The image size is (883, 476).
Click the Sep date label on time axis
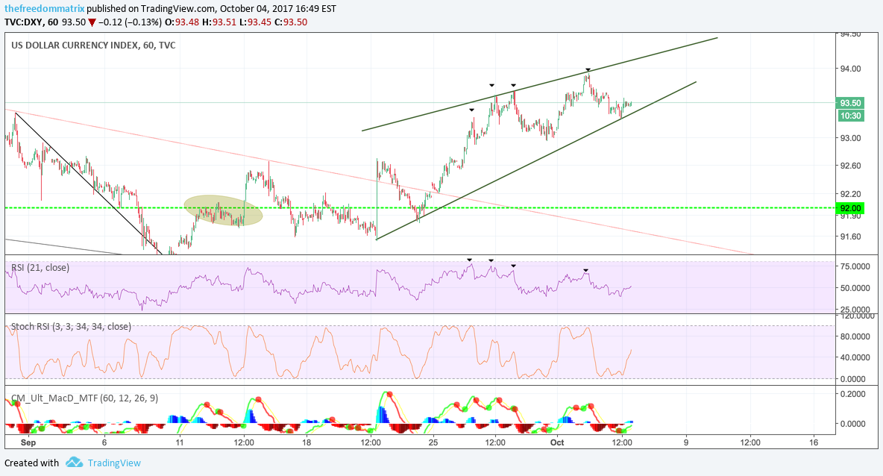point(28,442)
